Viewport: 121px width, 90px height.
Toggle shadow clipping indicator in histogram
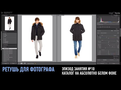point(98,17)
